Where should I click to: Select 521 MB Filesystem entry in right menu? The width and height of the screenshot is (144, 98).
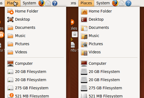tap(109, 96)
